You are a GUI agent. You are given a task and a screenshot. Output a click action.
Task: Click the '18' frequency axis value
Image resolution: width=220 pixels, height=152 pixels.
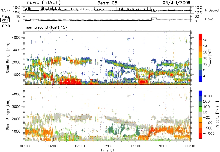[x=18, y=16]
